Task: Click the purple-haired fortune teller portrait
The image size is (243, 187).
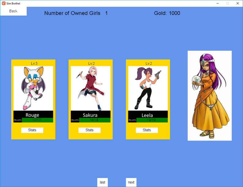Action: pos(210,95)
